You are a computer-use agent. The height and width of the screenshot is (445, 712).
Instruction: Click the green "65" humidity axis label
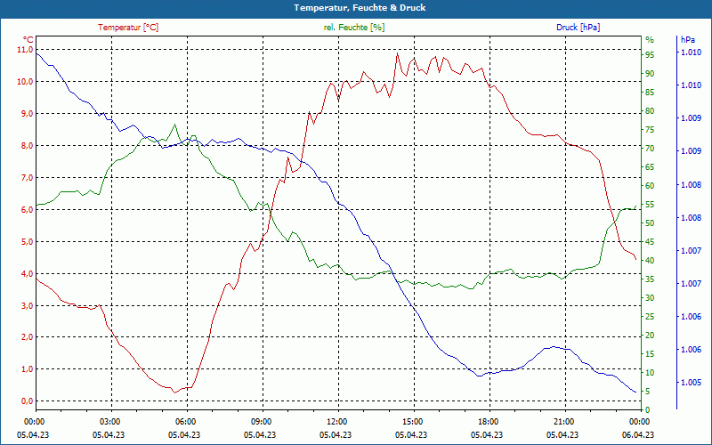pyautogui.click(x=650, y=167)
